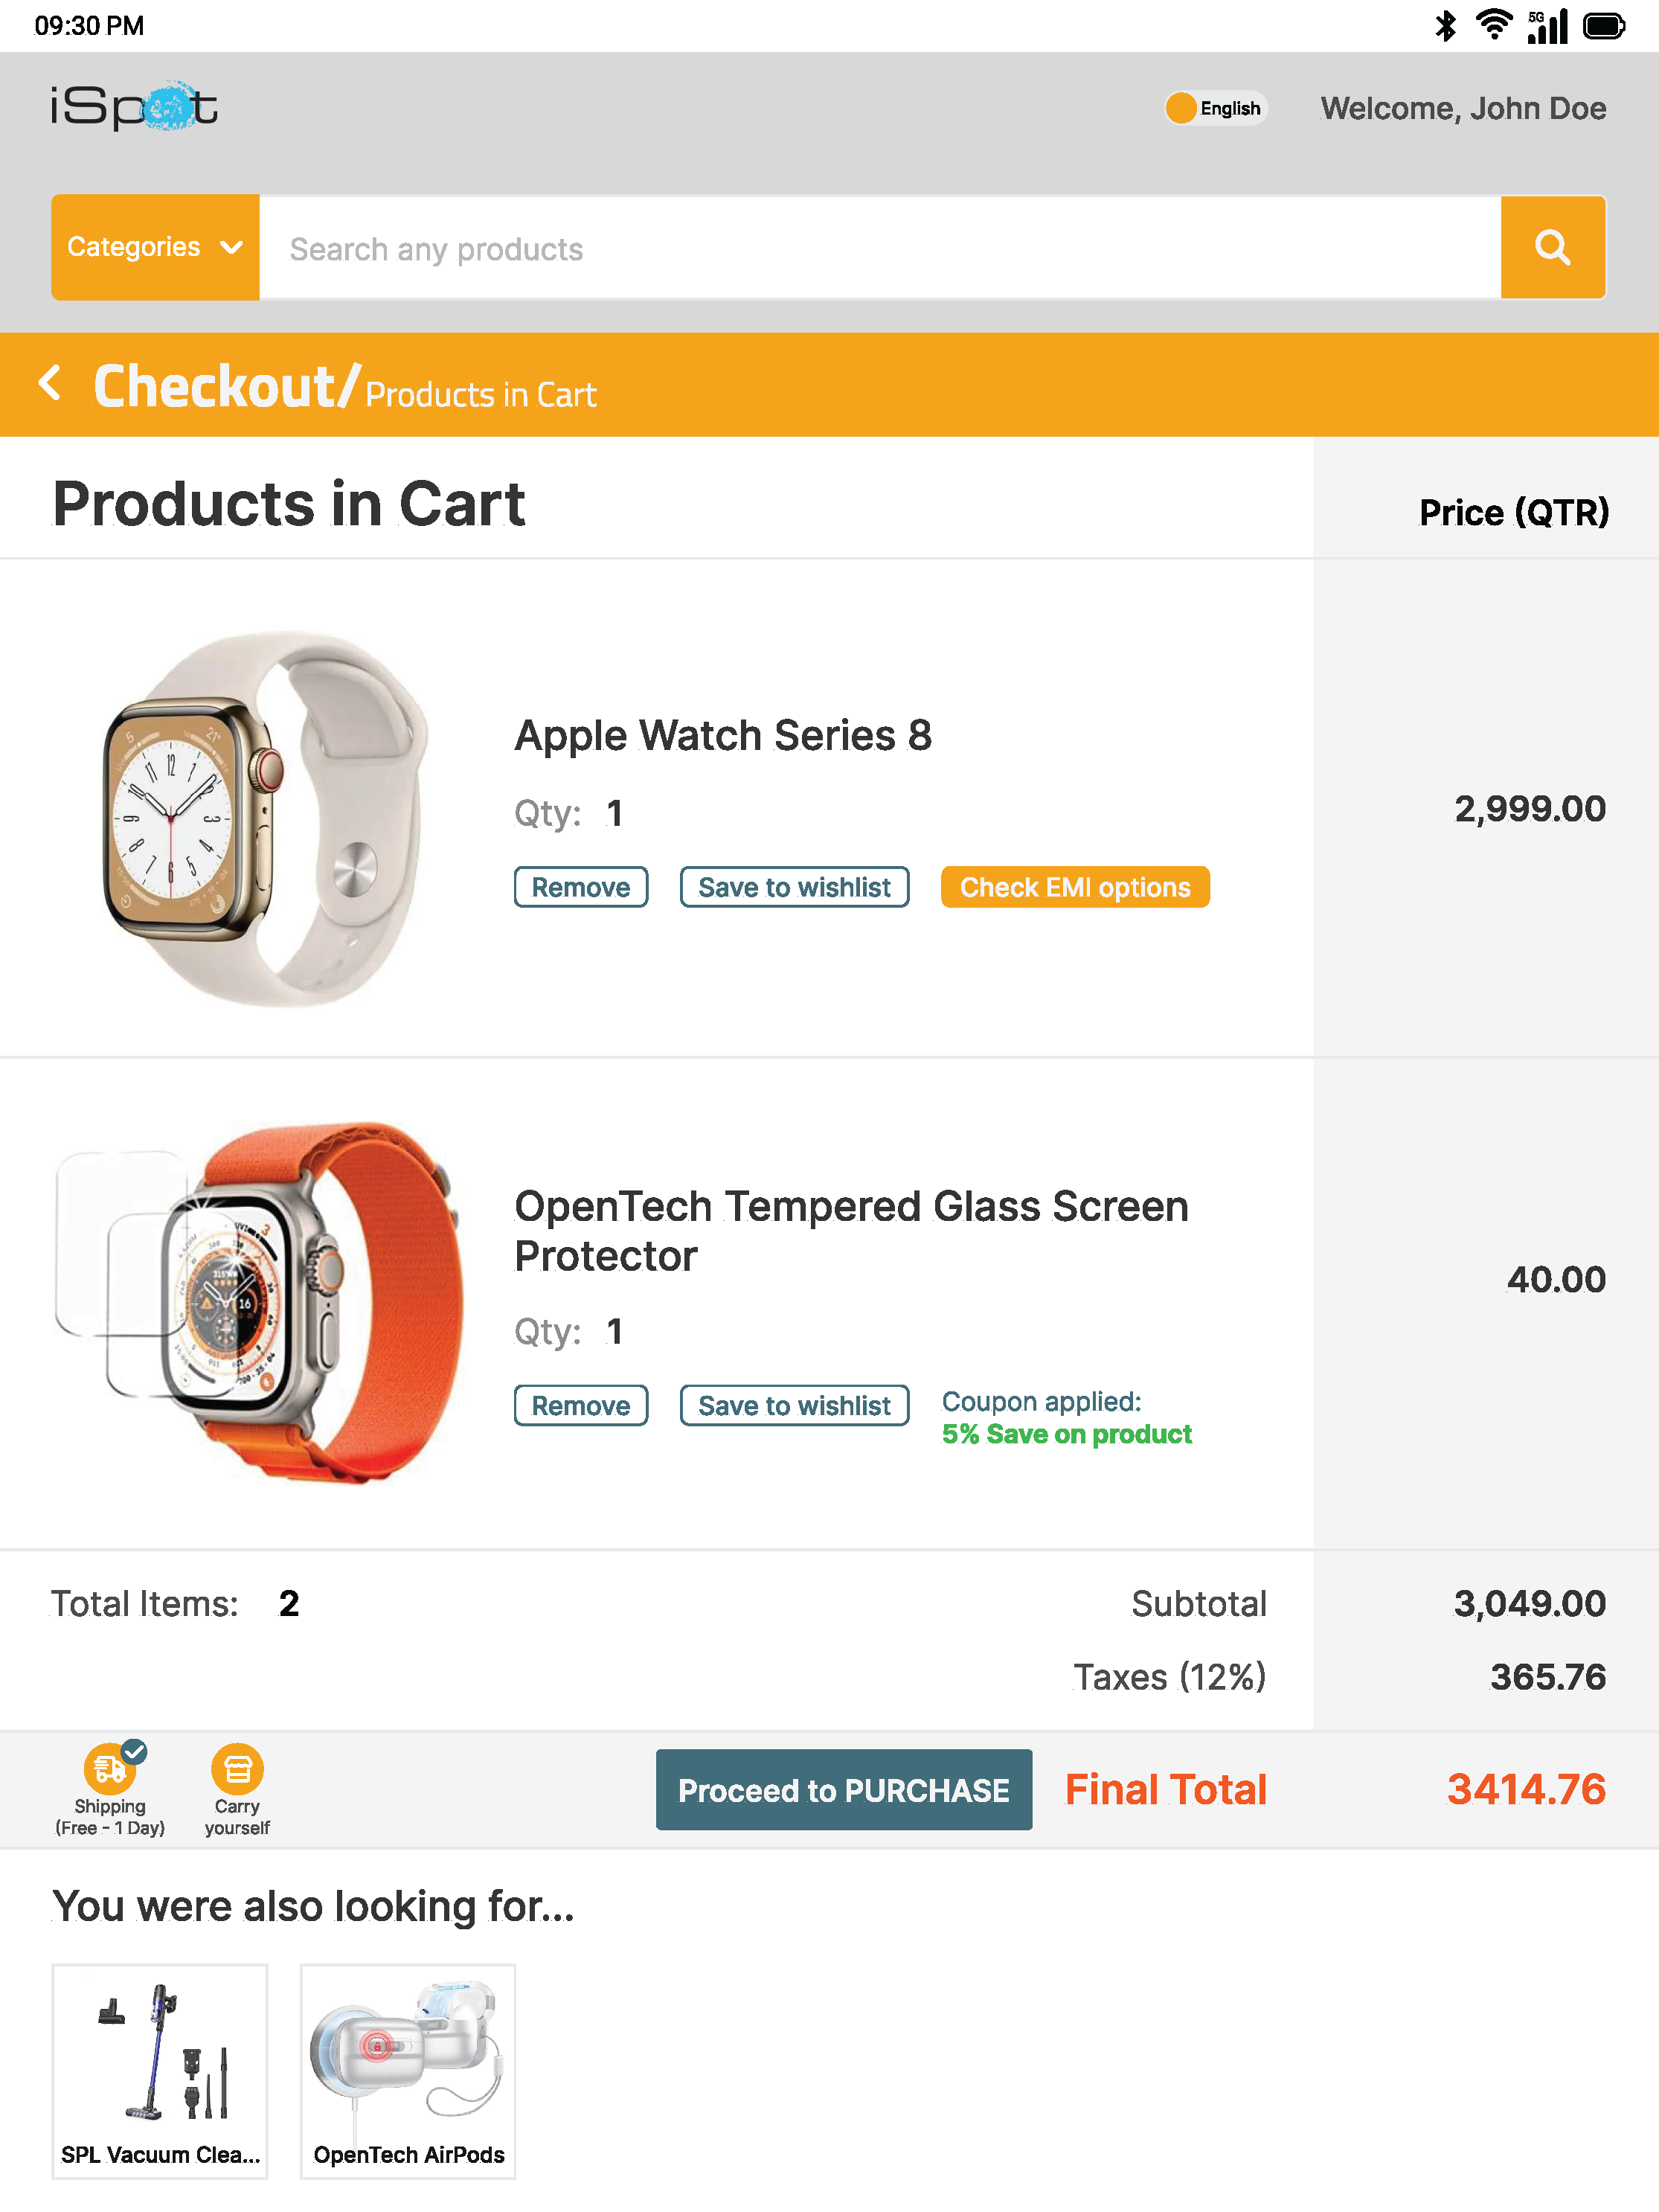Screen dimensions: 1659x2212
Task: Expand the Categories dropdown
Action: coord(155,247)
